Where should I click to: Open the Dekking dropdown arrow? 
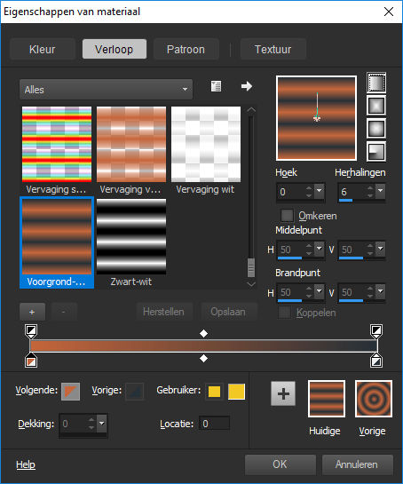[102, 424]
